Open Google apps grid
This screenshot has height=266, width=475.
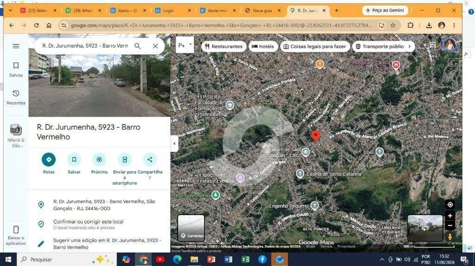click(433, 45)
